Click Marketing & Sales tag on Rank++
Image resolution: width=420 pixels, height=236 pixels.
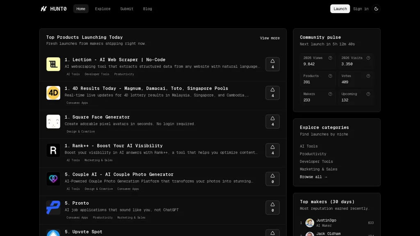coord(98,160)
